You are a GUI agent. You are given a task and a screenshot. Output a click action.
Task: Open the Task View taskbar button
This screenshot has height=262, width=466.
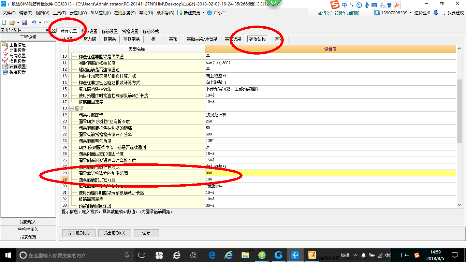click(142, 255)
